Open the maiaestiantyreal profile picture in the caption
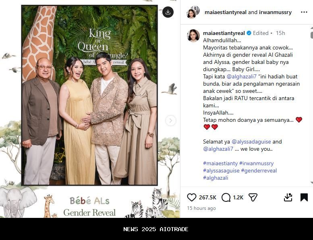This screenshot has height=240, width=313. click(193, 36)
